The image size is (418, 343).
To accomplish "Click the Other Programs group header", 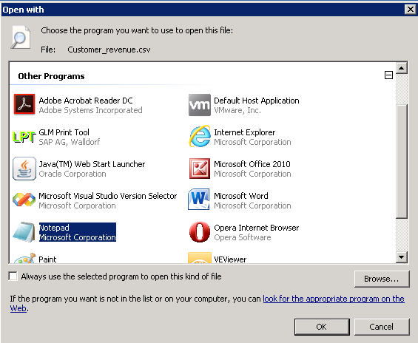I will pos(51,76).
